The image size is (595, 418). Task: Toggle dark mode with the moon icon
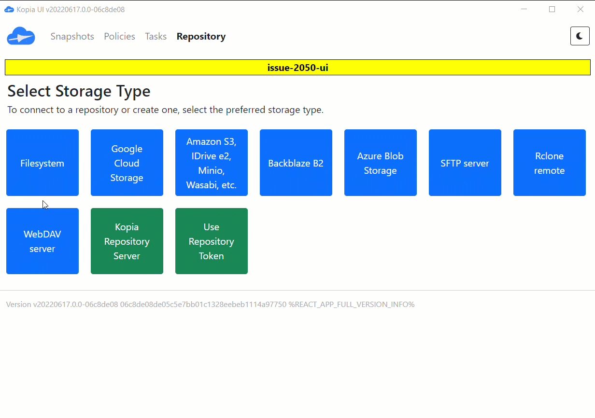click(580, 36)
